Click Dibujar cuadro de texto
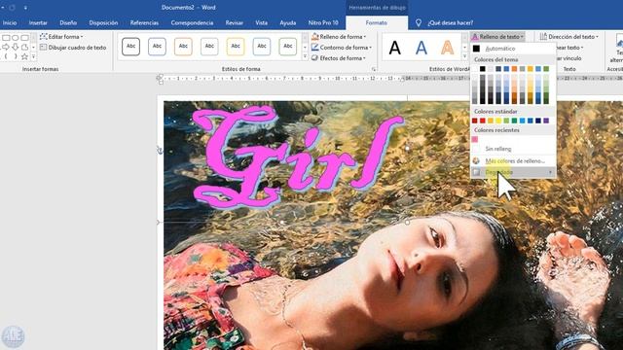The width and height of the screenshot is (623, 350). pos(73,48)
